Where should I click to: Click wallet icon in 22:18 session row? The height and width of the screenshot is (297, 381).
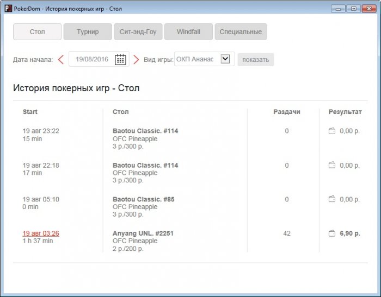tap(332, 166)
